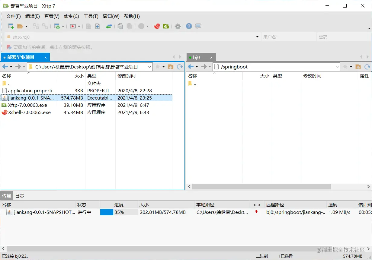Refresh the local pane file list
Image resolution: width=372 pixels, height=260 pixels.
click(x=180, y=67)
